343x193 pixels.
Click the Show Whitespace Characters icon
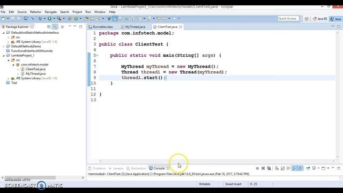pos(132,19)
